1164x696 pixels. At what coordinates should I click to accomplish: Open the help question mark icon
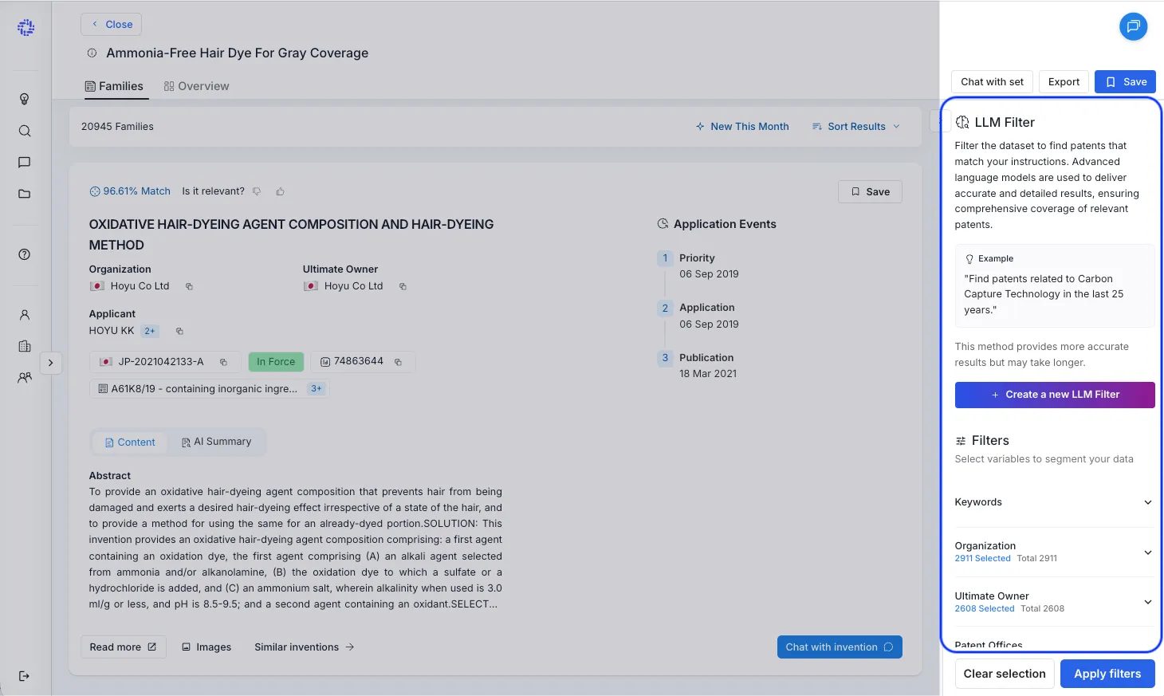point(25,254)
